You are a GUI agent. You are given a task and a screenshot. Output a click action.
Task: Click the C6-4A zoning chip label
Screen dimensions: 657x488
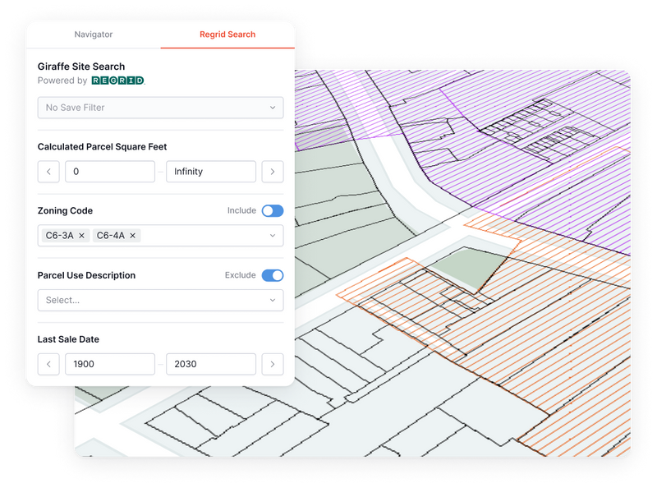(x=111, y=236)
